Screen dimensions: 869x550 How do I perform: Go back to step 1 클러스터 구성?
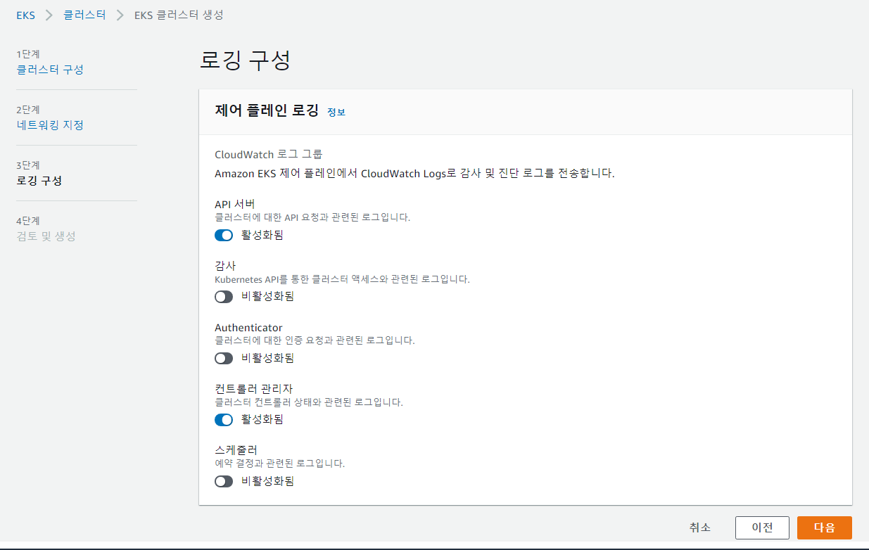pyautogui.click(x=50, y=70)
